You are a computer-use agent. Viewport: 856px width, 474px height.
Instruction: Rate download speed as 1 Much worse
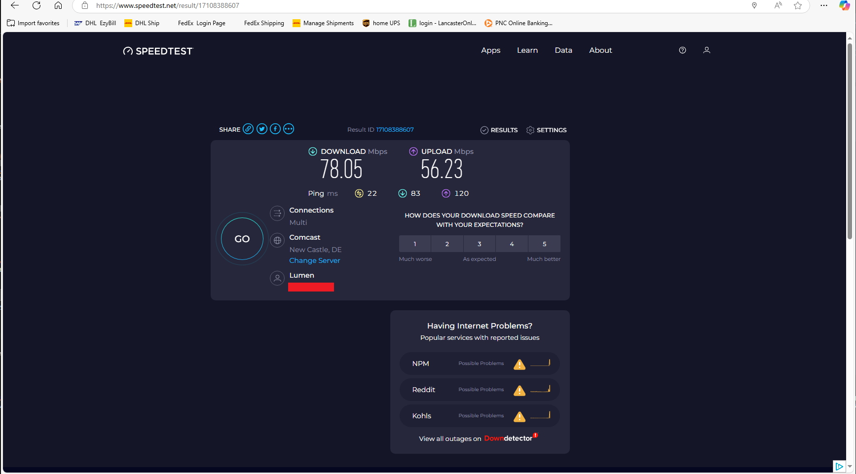(x=415, y=244)
